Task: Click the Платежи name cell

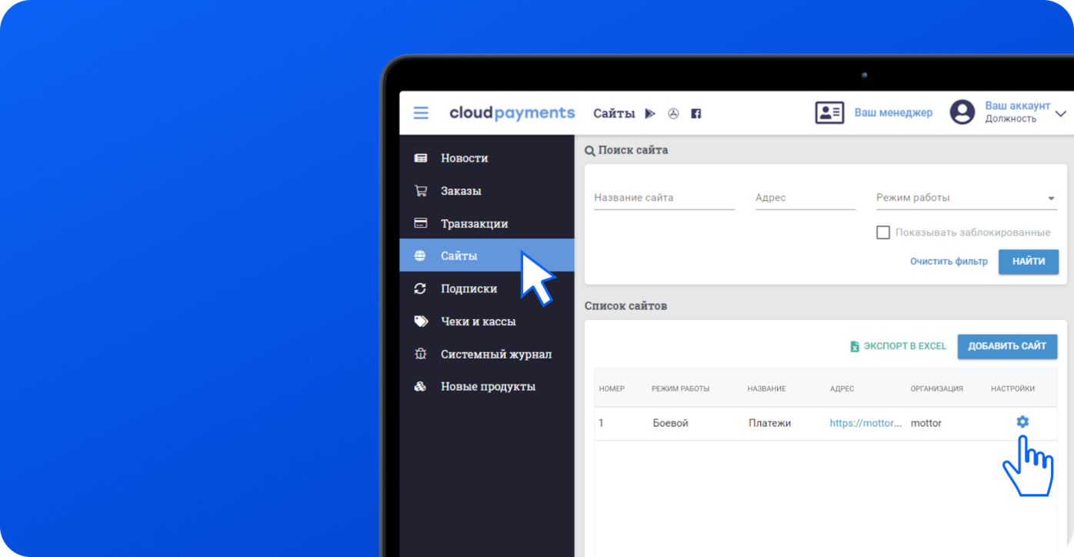Action: [769, 423]
